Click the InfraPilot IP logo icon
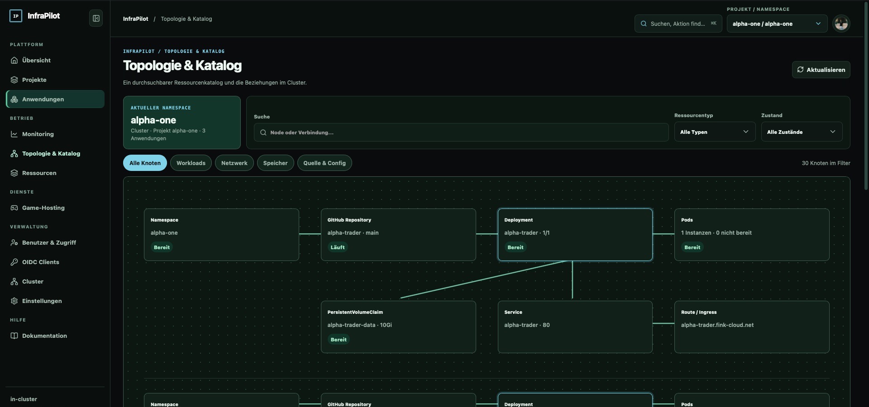 pyautogui.click(x=16, y=16)
